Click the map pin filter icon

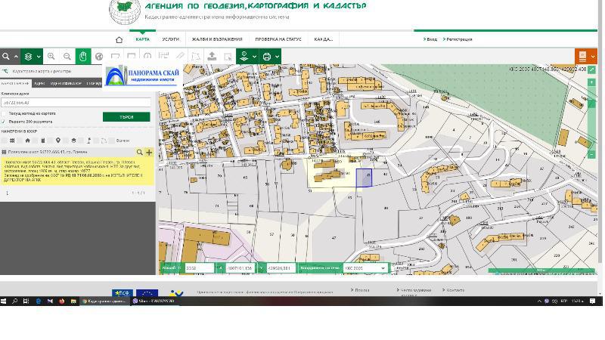(58, 141)
